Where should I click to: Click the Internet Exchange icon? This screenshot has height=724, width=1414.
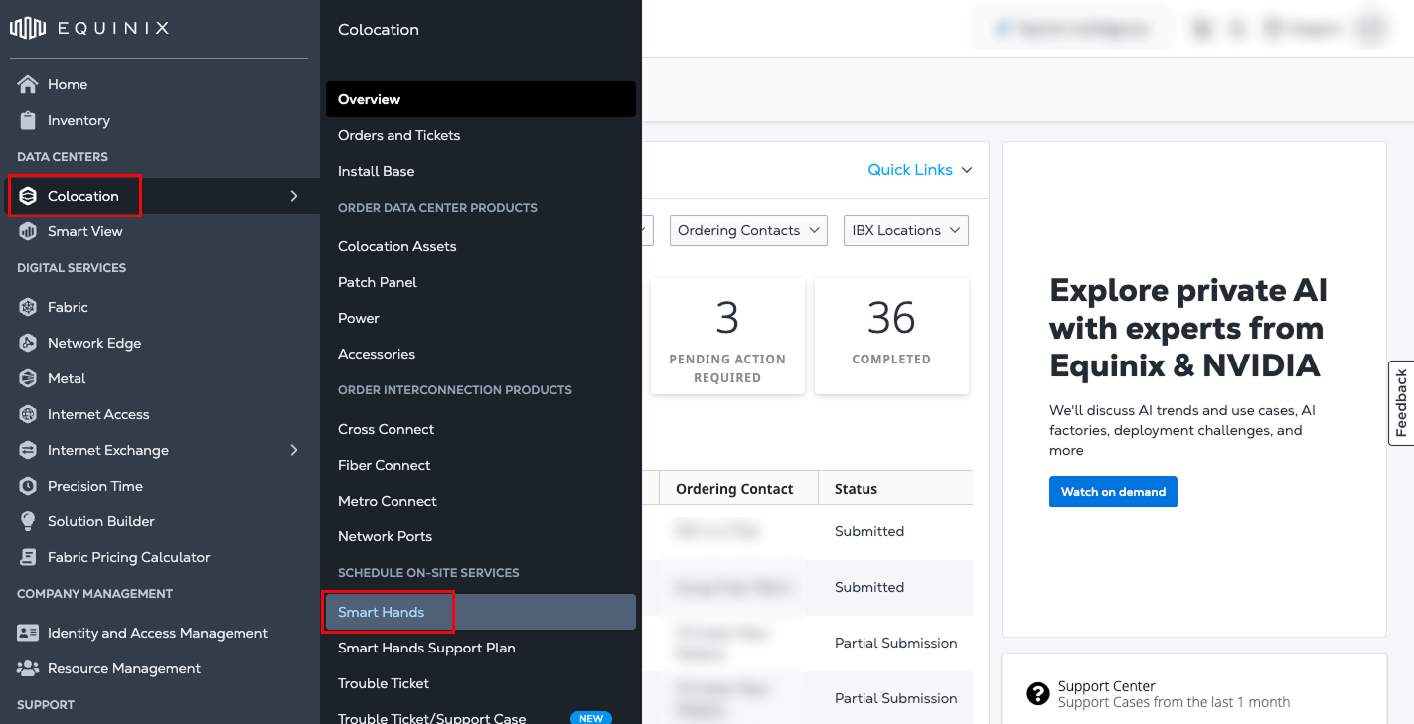click(28, 450)
